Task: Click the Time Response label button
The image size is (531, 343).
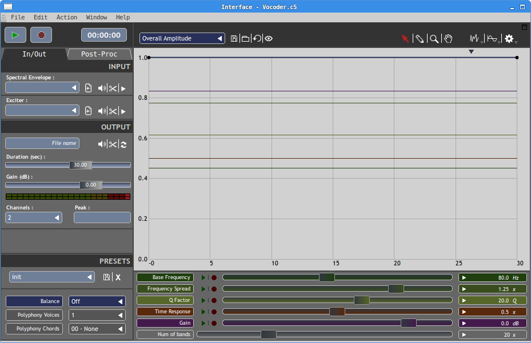Action: click(165, 312)
